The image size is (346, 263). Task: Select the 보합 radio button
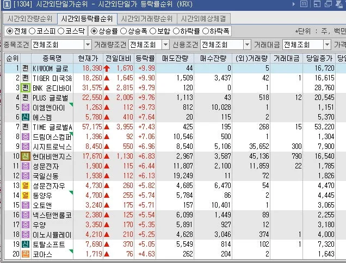coord(153,31)
